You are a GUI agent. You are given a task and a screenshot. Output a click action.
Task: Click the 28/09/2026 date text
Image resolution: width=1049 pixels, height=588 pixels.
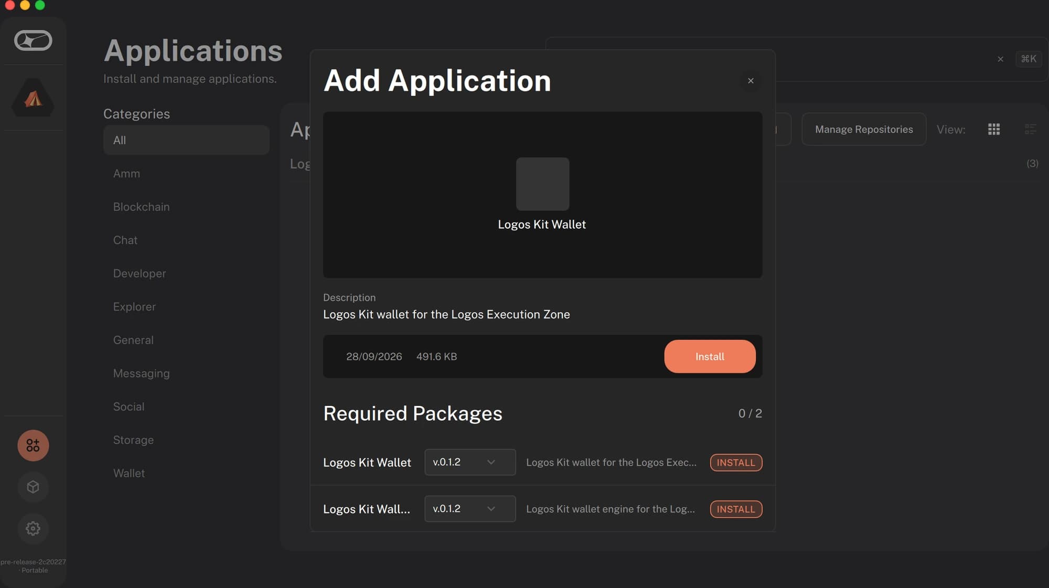374,357
